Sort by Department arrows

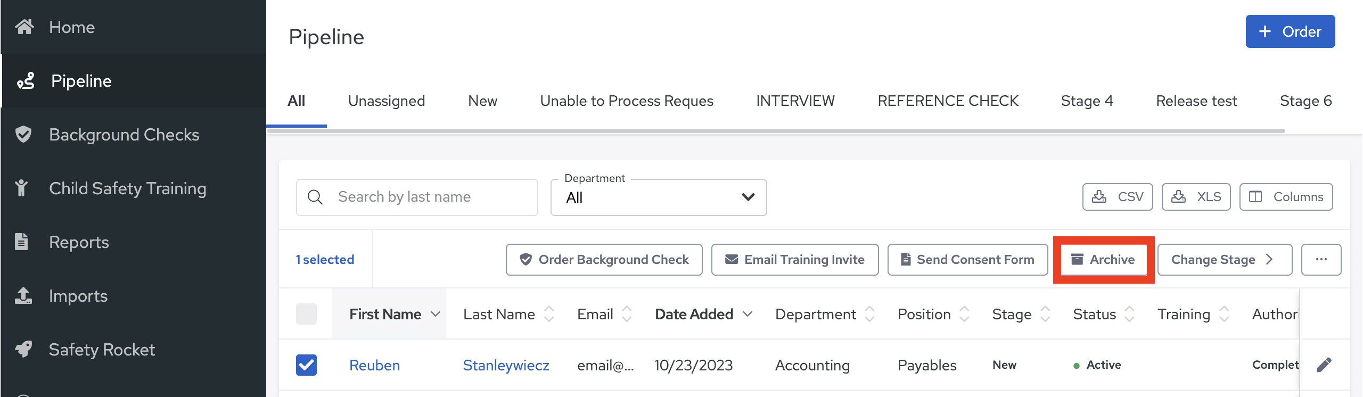[x=869, y=314]
